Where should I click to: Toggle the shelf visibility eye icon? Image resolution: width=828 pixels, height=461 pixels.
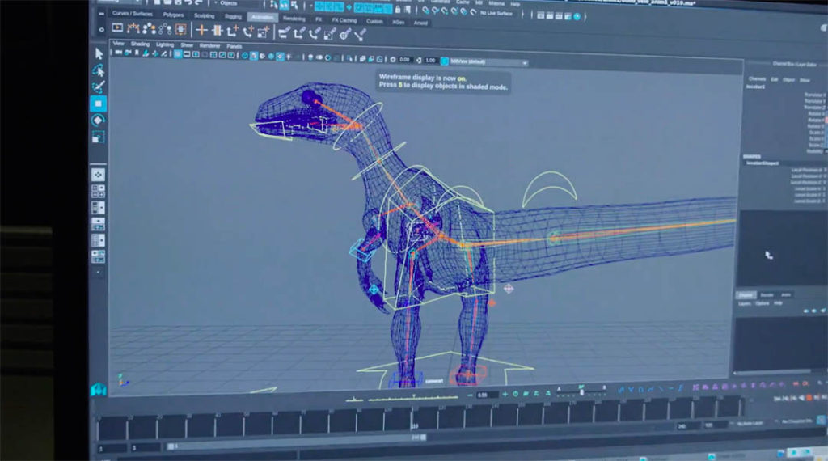click(x=101, y=30)
